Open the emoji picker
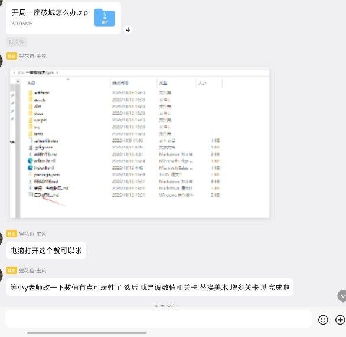 click(x=323, y=319)
